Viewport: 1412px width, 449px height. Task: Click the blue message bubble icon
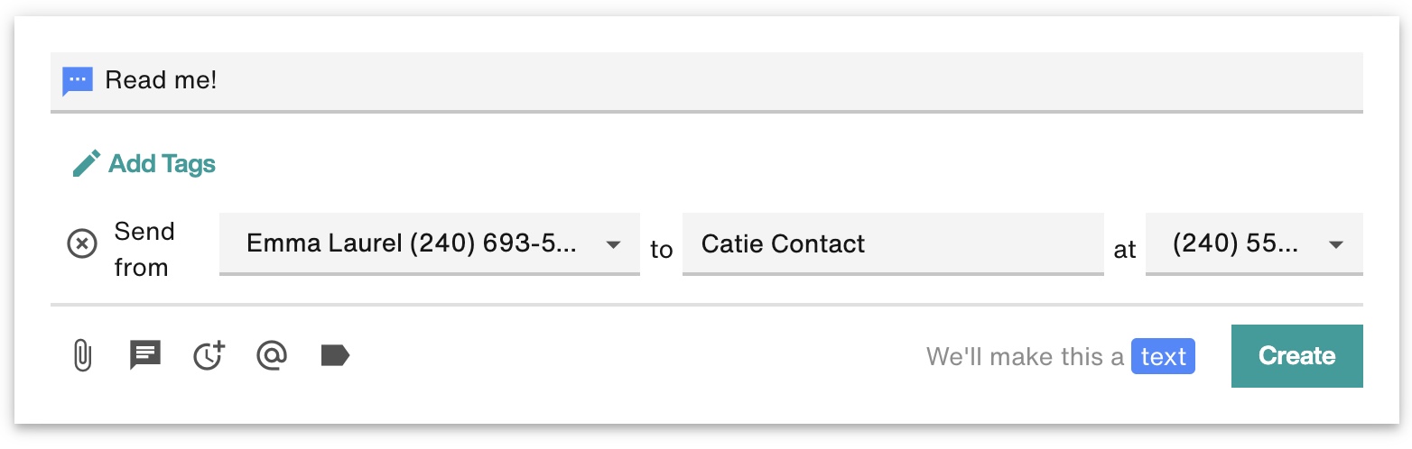(x=78, y=81)
